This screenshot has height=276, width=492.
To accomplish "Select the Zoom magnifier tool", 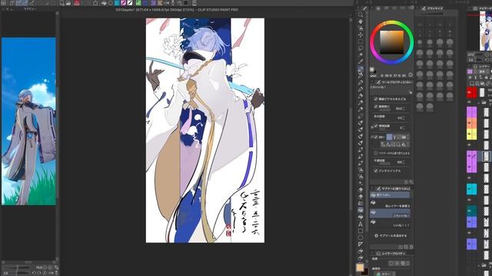I will pos(361,15).
